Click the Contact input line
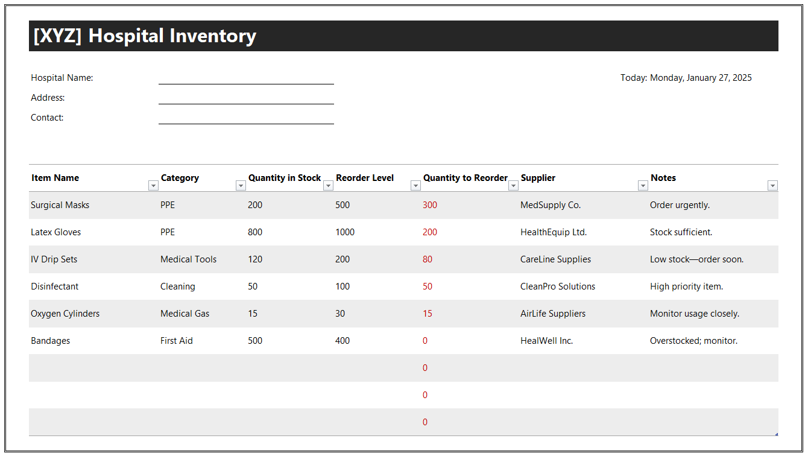This screenshot has height=456, width=805. [x=246, y=118]
